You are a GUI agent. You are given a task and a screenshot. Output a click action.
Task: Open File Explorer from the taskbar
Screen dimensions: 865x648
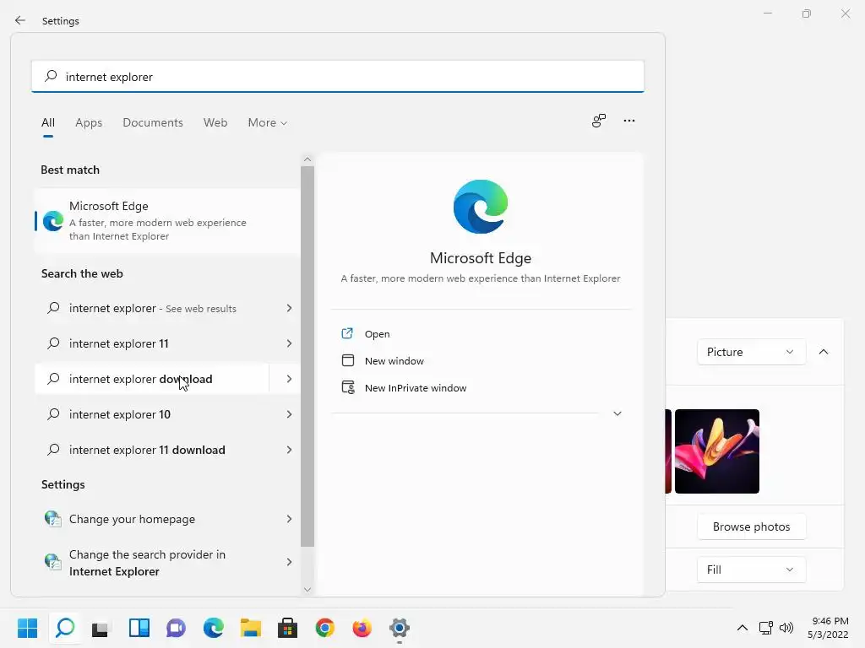[250, 628]
